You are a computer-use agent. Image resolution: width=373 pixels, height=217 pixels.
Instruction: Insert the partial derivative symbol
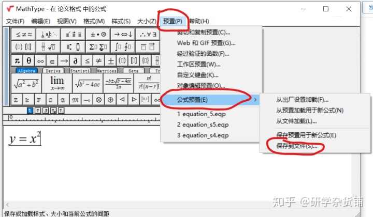click(75, 61)
